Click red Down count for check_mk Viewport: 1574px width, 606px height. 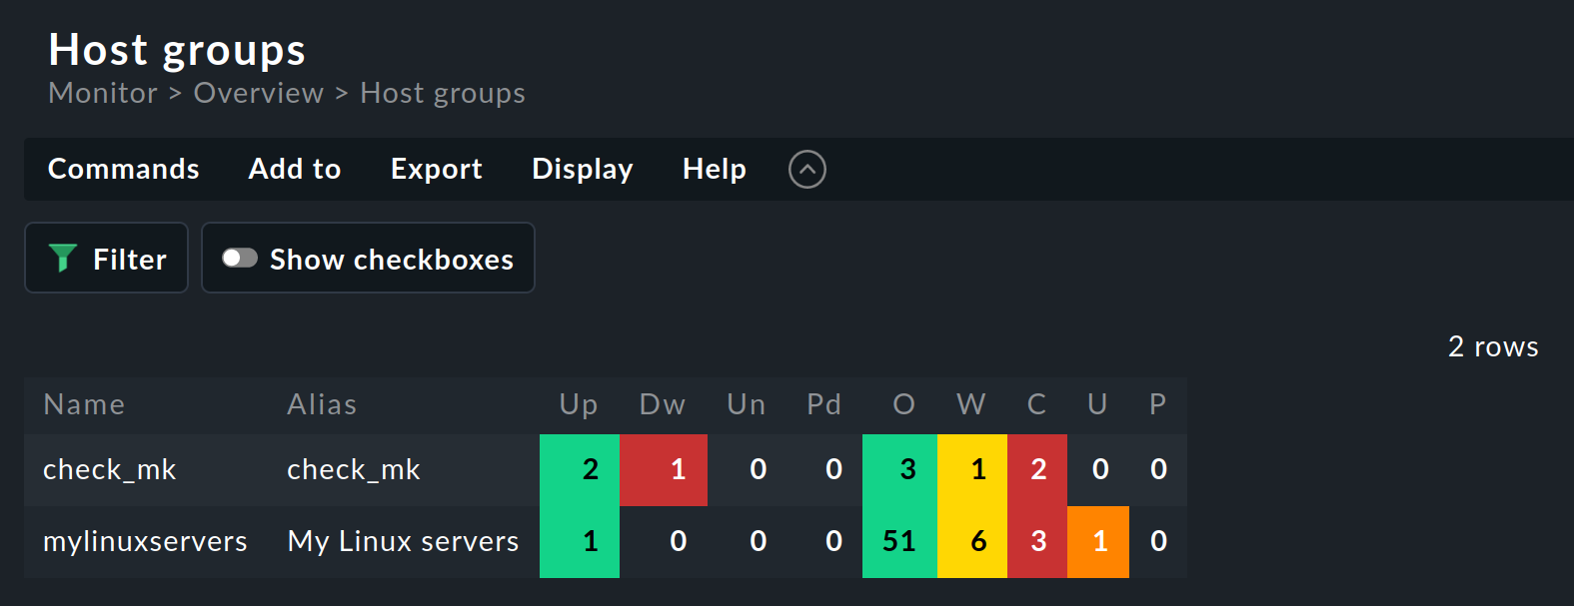pyautogui.click(x=677, y=469)
